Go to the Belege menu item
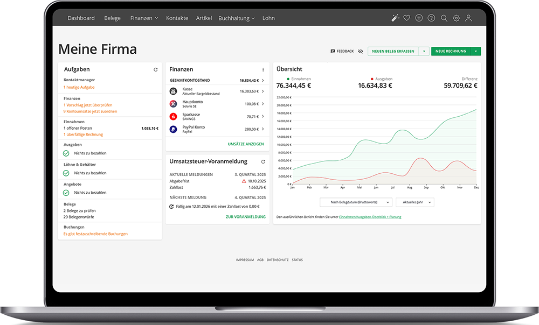 coord(113,18)
